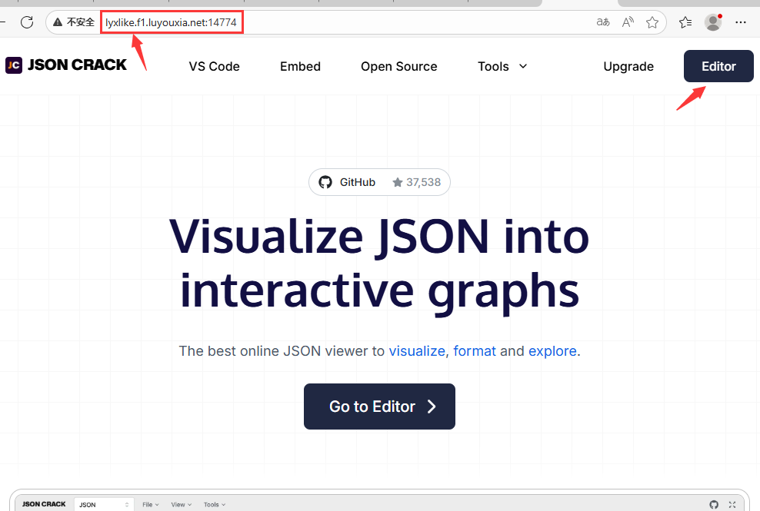Image resolution: width=760 pixels, height=511 pixels.
Task: Click the GitHub icon in the editor preview
Action: 714,505
